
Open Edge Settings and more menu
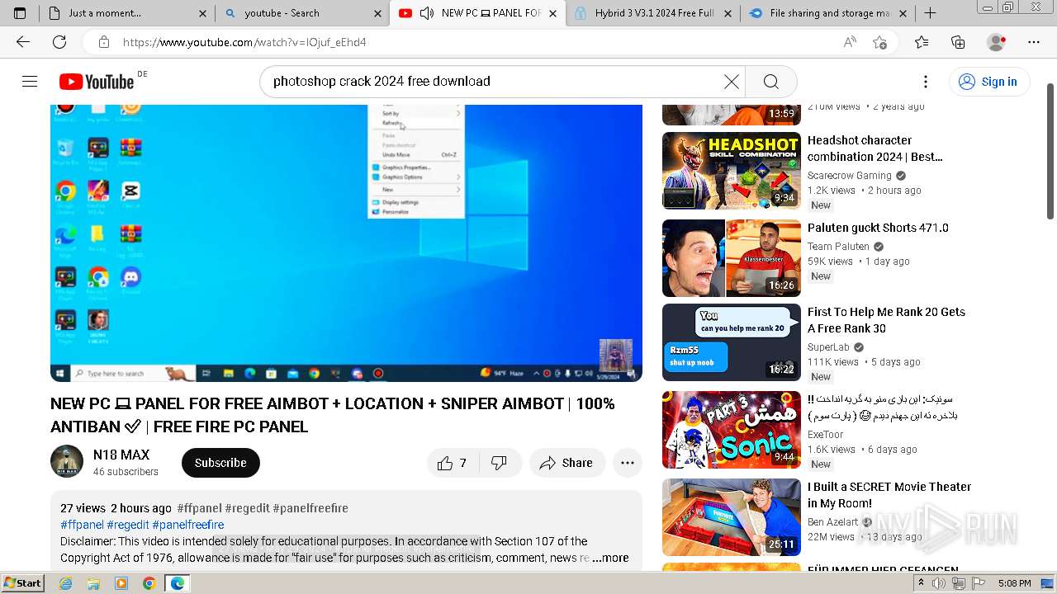tap(1034, 42)
